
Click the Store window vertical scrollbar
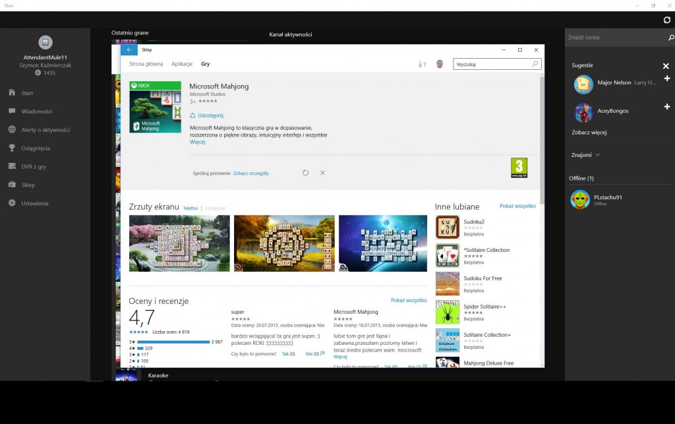[x=542, y=140]
